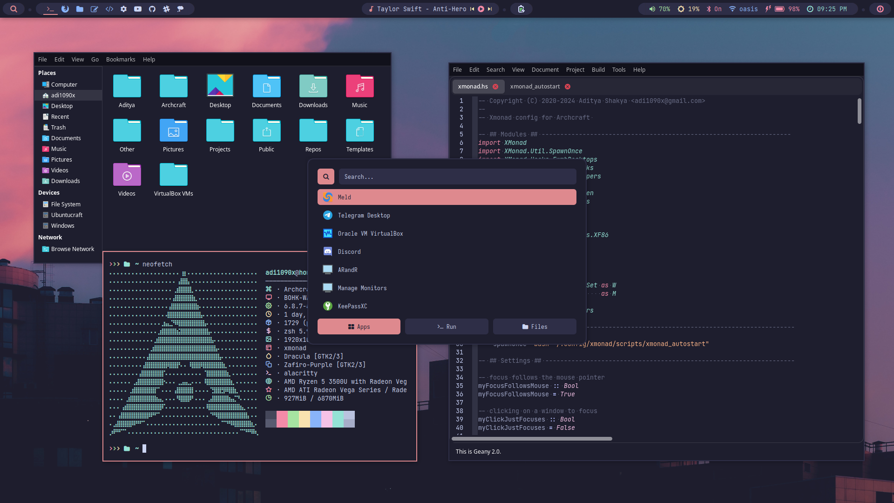Click the launcher Search input field
This screenshot has height=503, width=894.
tap(457, 177)
